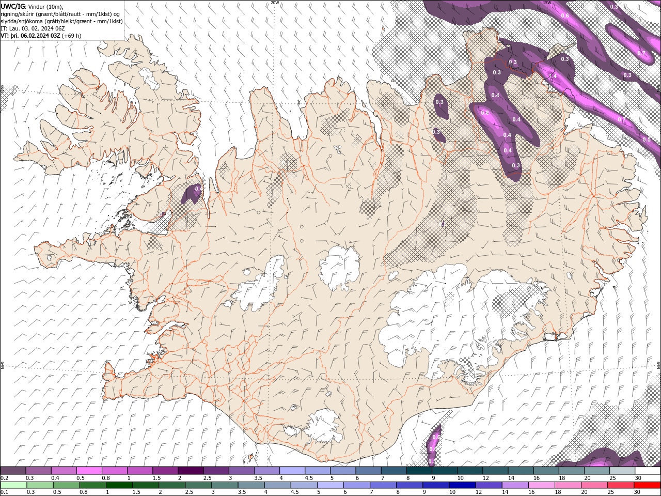Screen dimensions: 661x496
Task: Click the dark teal swatch between 8 and 9 in snow legend
Action: click(419, 471)
